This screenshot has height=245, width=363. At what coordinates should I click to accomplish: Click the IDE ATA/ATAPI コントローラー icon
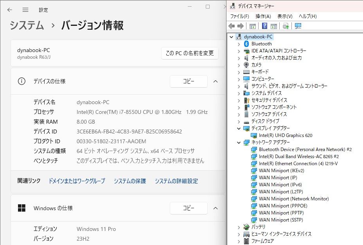pos(246,51)
